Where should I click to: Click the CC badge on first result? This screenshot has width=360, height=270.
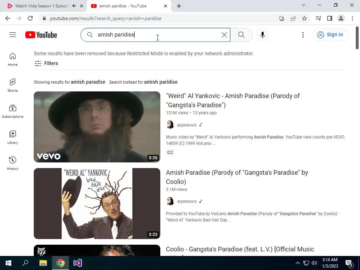coord(170,153)
